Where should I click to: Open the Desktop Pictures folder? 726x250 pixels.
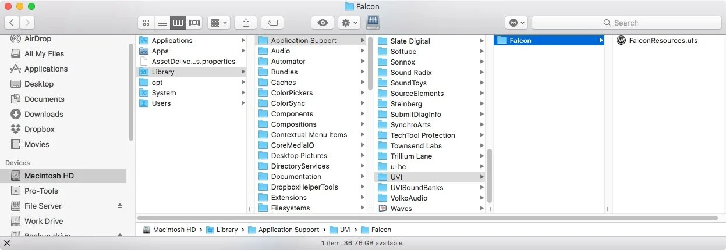(x=299, y=156)
